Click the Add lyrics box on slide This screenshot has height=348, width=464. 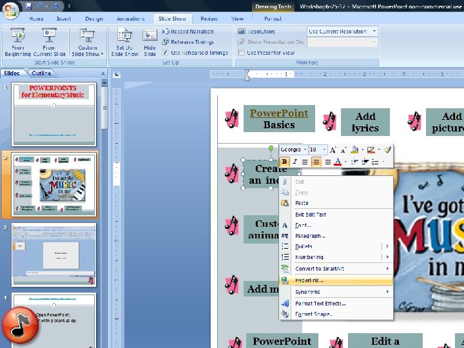click(365, 122)
